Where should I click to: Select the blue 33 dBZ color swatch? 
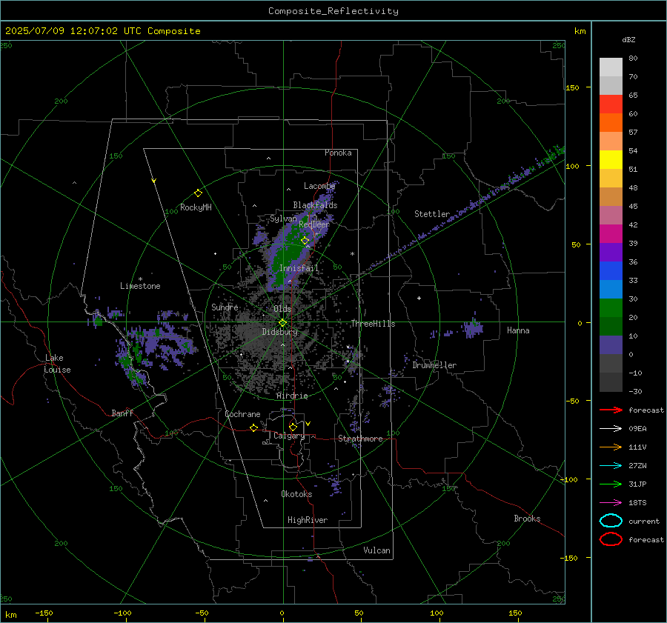611,271
